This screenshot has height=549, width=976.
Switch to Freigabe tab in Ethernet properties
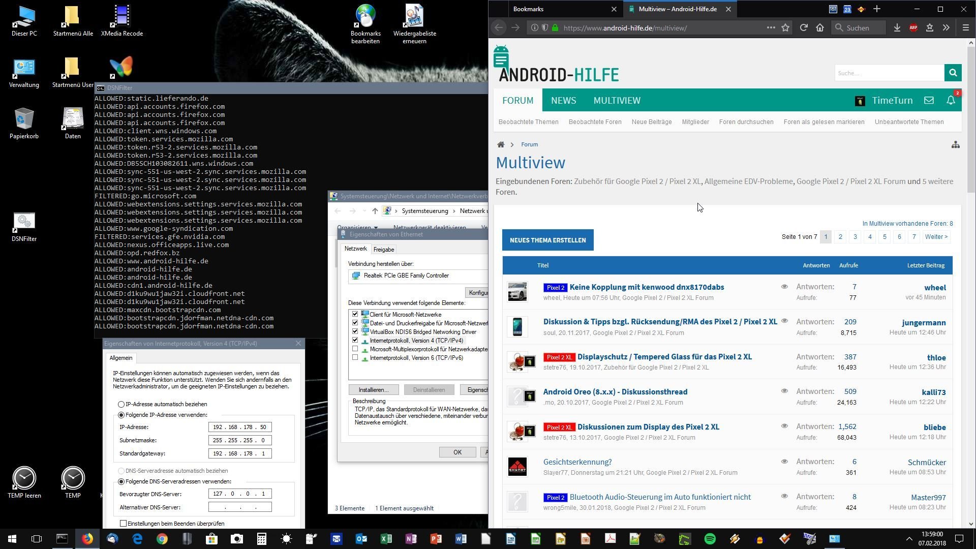[x=384, y=250]
